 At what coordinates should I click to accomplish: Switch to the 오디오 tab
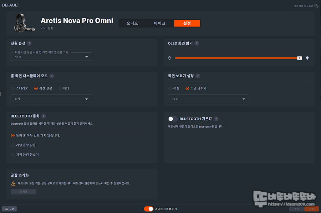pyautogui.click(x=132, y=23)
